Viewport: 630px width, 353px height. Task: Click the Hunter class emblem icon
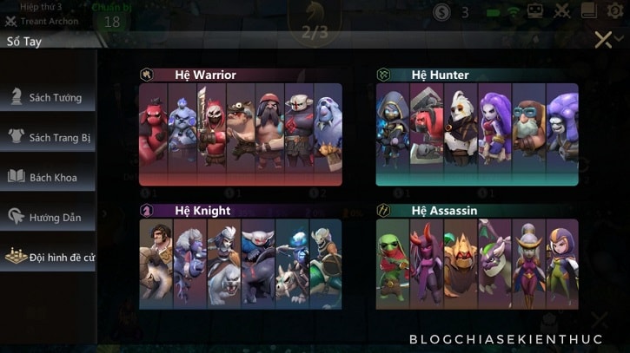(x=383, y=75)
